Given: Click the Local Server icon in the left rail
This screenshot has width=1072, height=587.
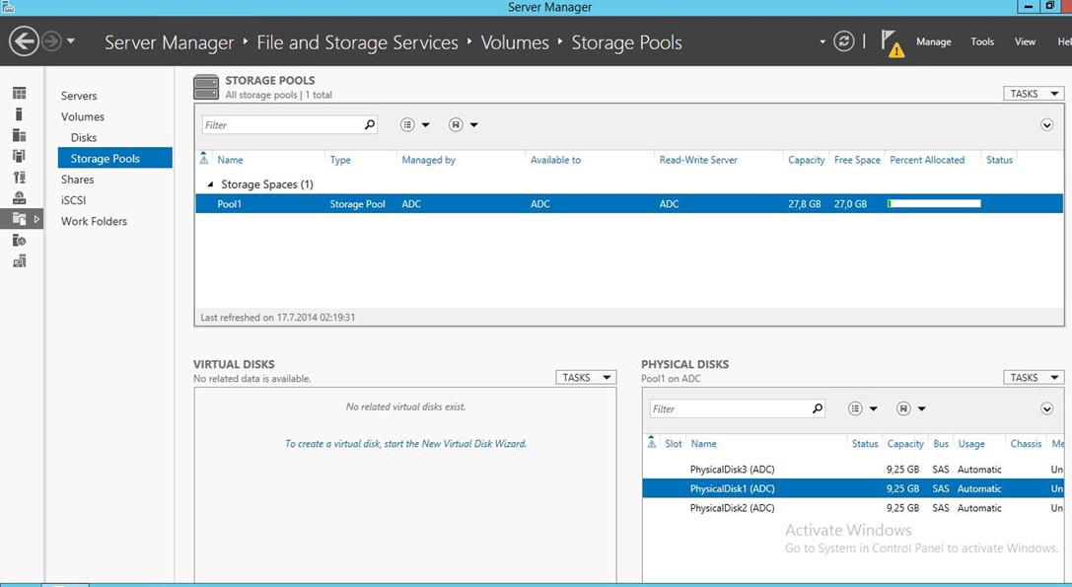Looking at the screenshot, I should point(19,114).
